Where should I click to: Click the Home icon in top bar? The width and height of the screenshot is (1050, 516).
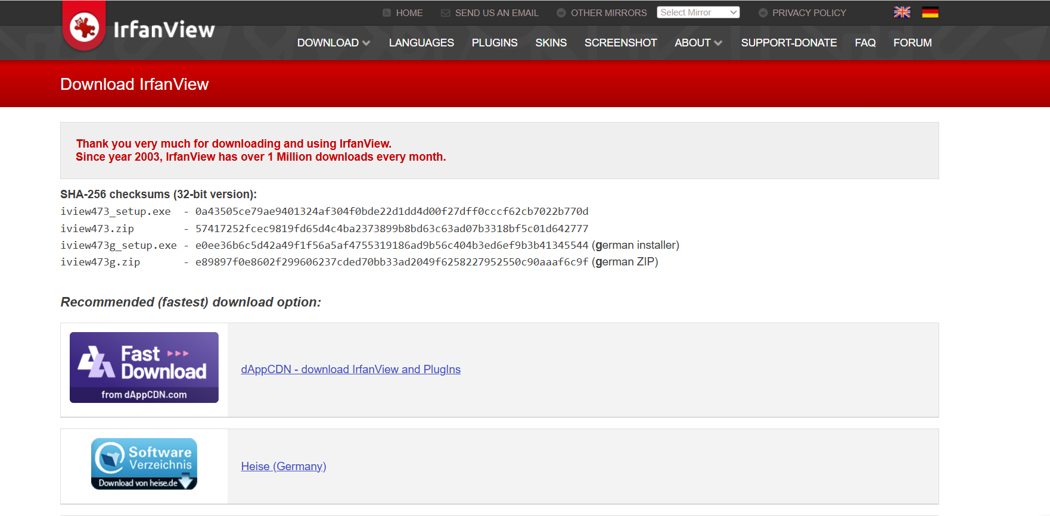pyautogui.click(x=387, y=13)
